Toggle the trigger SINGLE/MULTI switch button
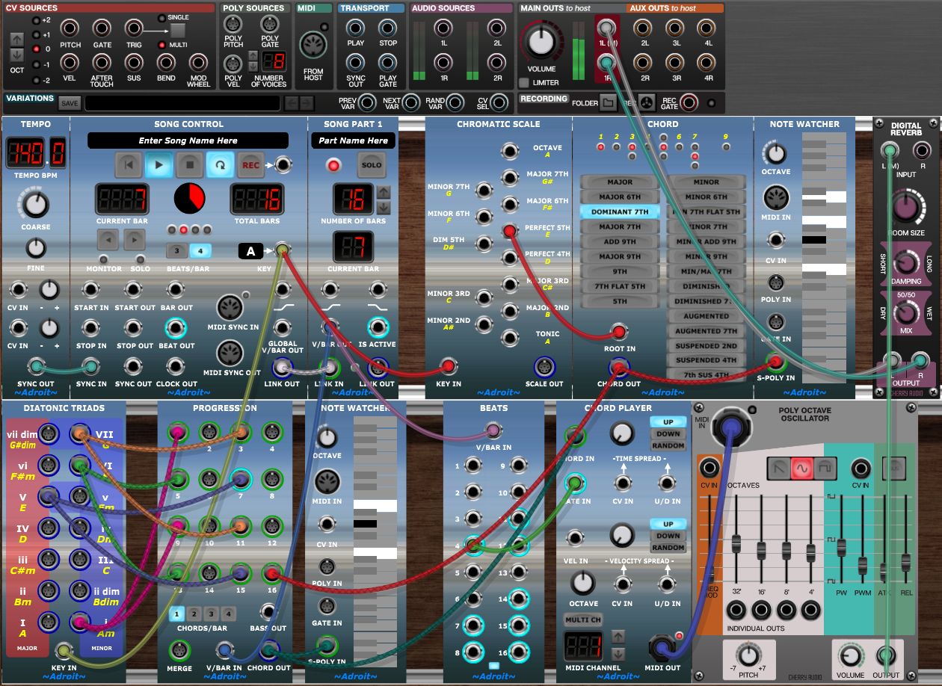 point(177,31)
